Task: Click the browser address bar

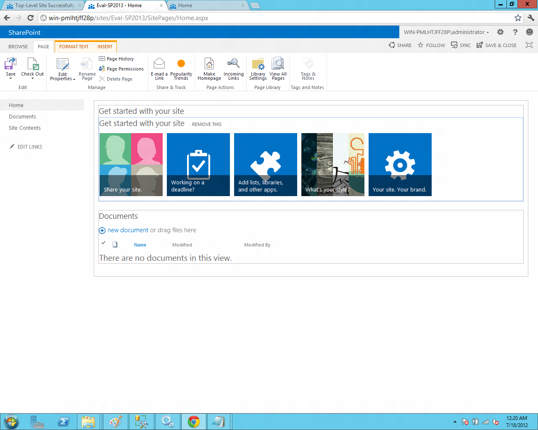Action: point(168,18)
